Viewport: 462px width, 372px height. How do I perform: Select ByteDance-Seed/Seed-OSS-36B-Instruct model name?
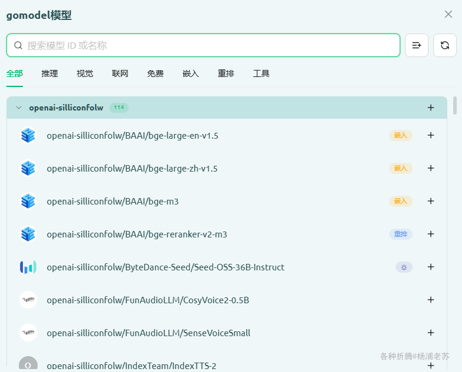pos(166,267)
